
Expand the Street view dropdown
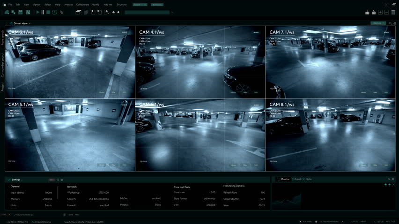pos(30,23)
